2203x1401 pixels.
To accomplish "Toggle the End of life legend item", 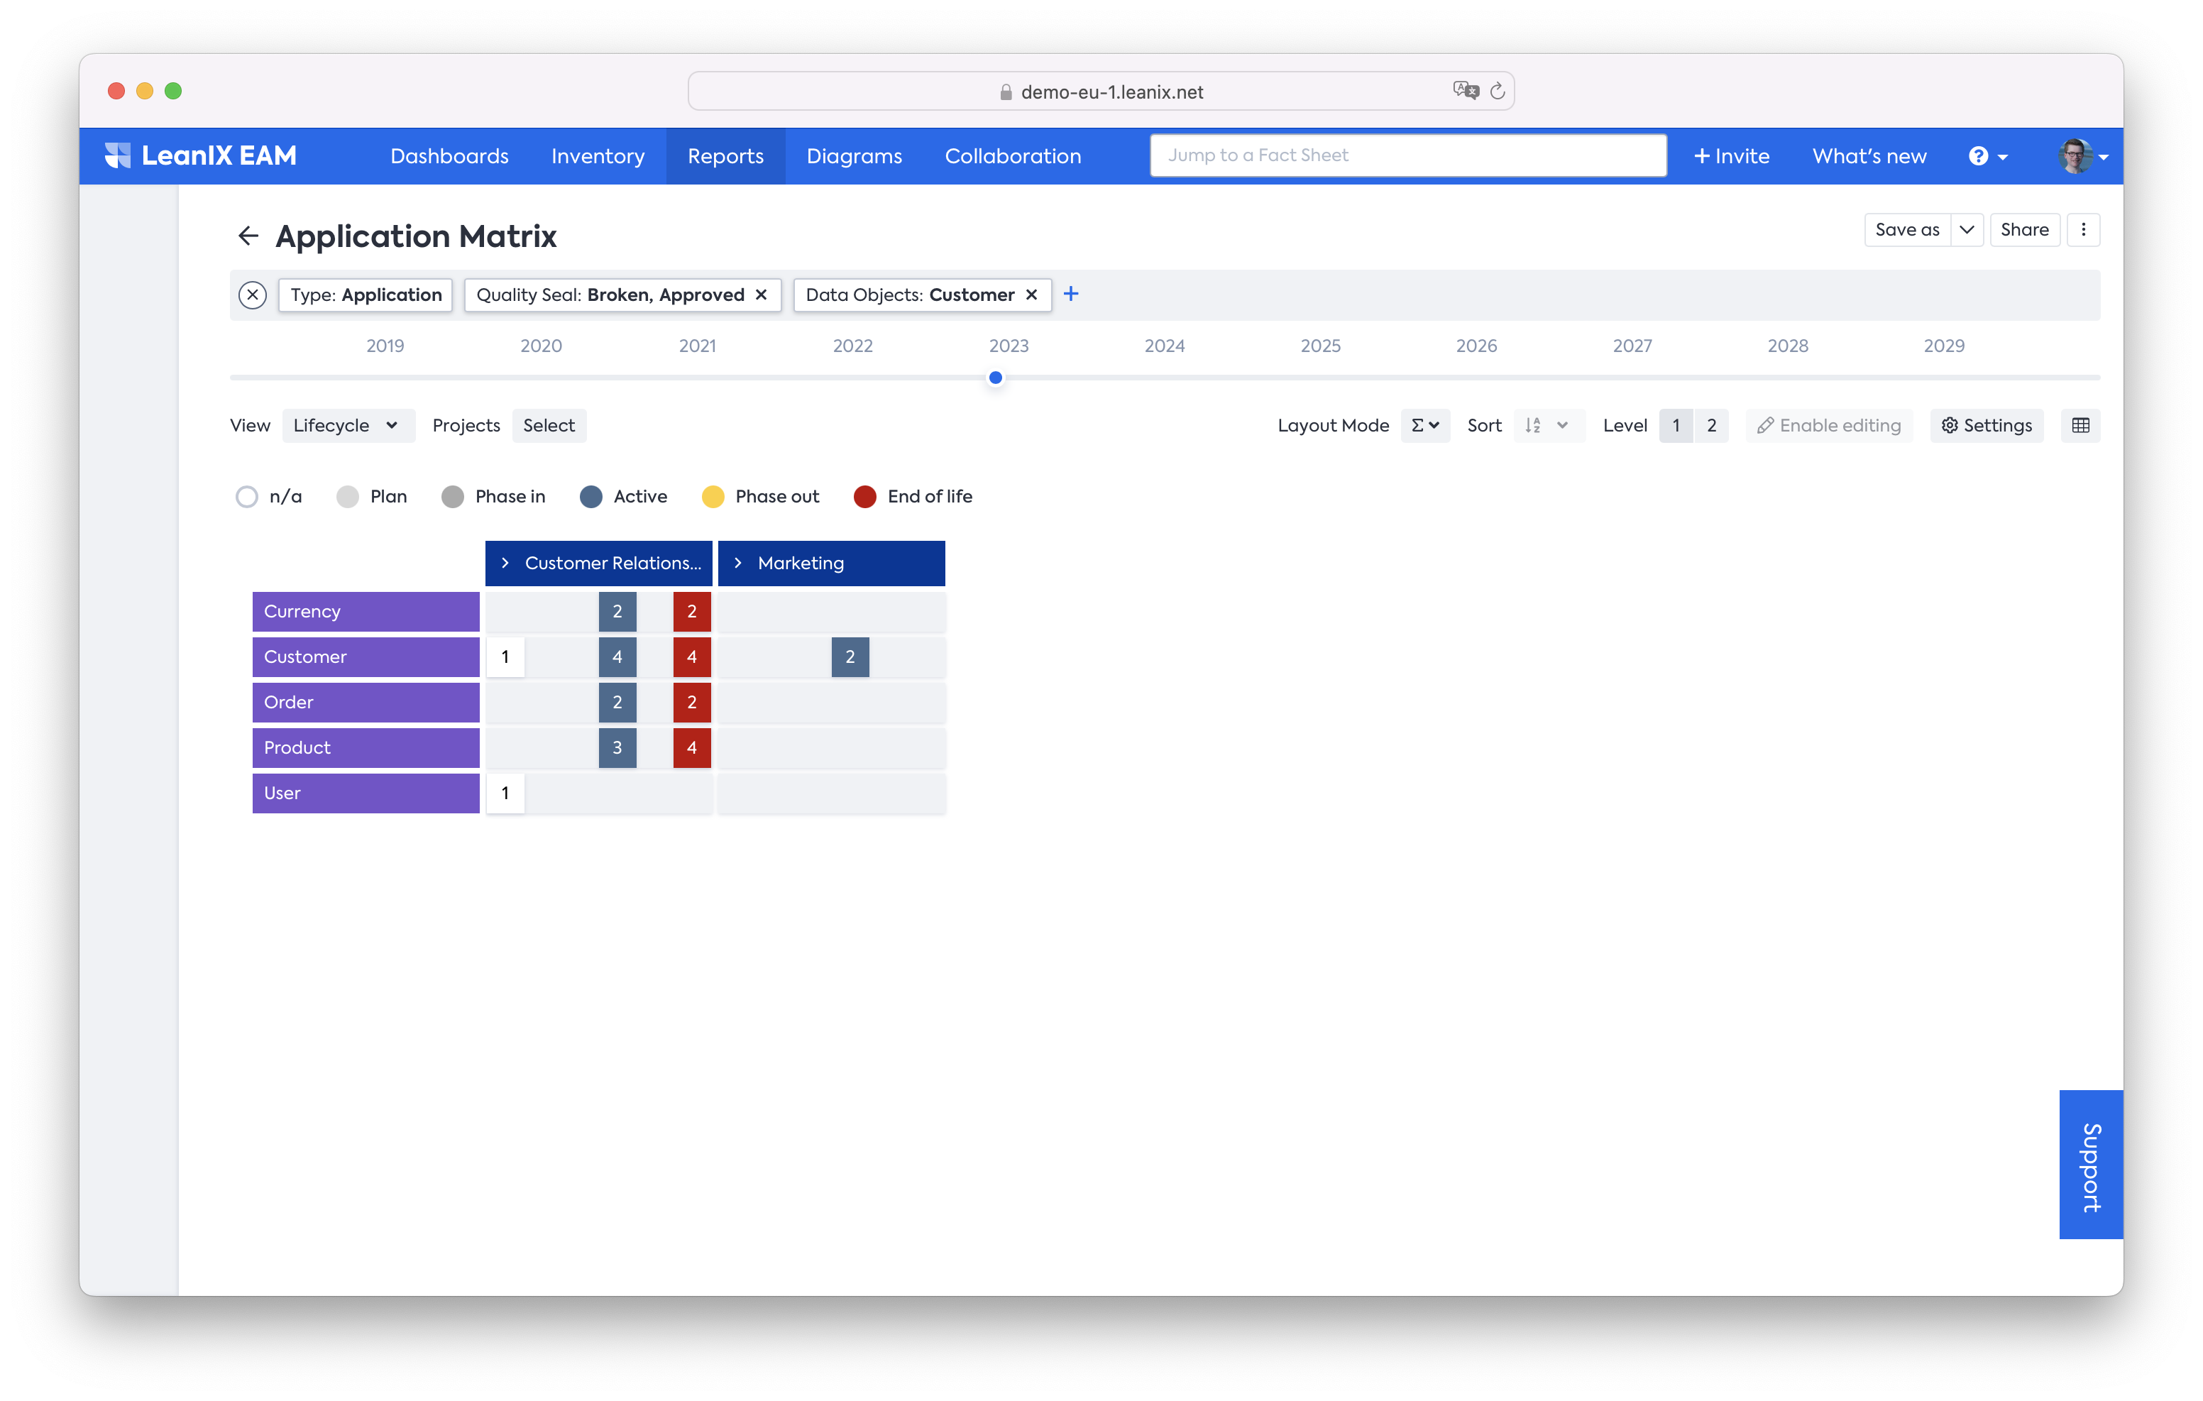I will [x=865, y=497].
